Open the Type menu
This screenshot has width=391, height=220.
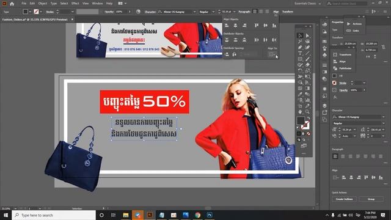(x=54, y=4)
